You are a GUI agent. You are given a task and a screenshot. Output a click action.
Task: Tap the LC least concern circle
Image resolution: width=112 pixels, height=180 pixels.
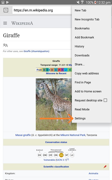coord(72,155)
